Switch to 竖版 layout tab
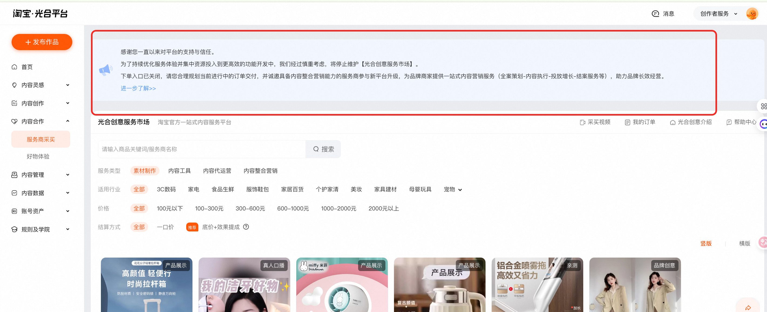 click(x=706, y=244)
